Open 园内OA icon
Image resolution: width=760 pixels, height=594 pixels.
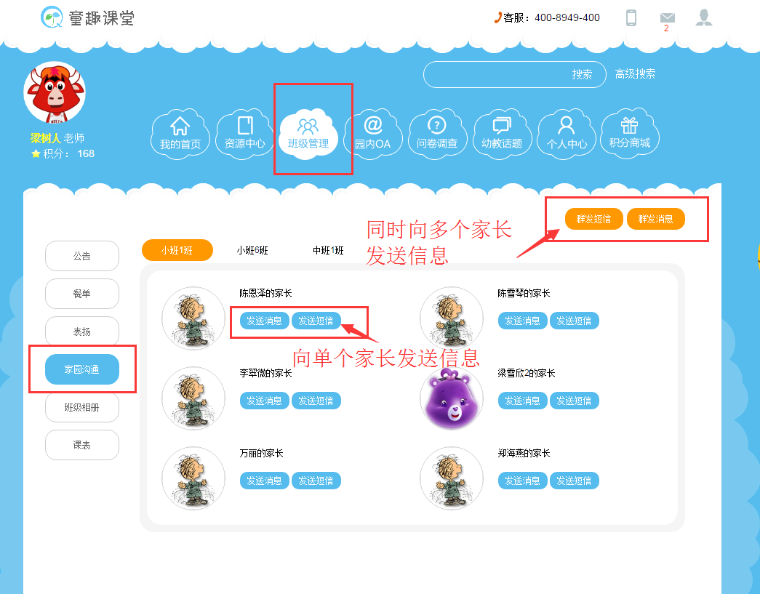click(x=373, y=134)
